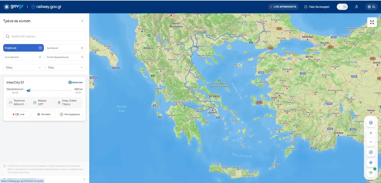Enable the Εμπορικά train filter
Viewport: 381px width, 183px height.
pyautogui.click(x=65, y=48)
